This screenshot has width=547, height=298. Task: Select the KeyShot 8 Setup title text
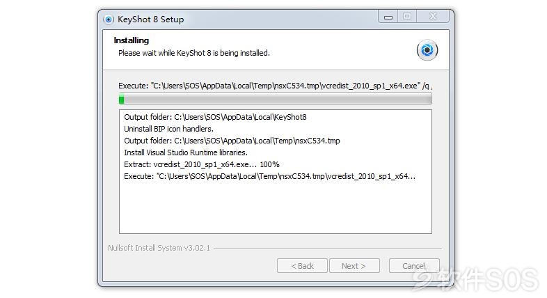[151, 19]
